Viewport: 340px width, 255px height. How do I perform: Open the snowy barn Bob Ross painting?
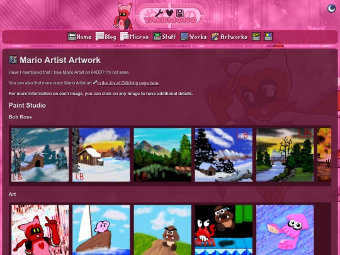click(40, 155)
